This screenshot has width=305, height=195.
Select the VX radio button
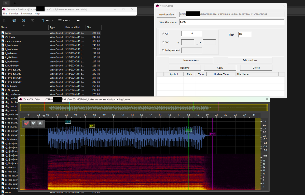tap(163, 43)
